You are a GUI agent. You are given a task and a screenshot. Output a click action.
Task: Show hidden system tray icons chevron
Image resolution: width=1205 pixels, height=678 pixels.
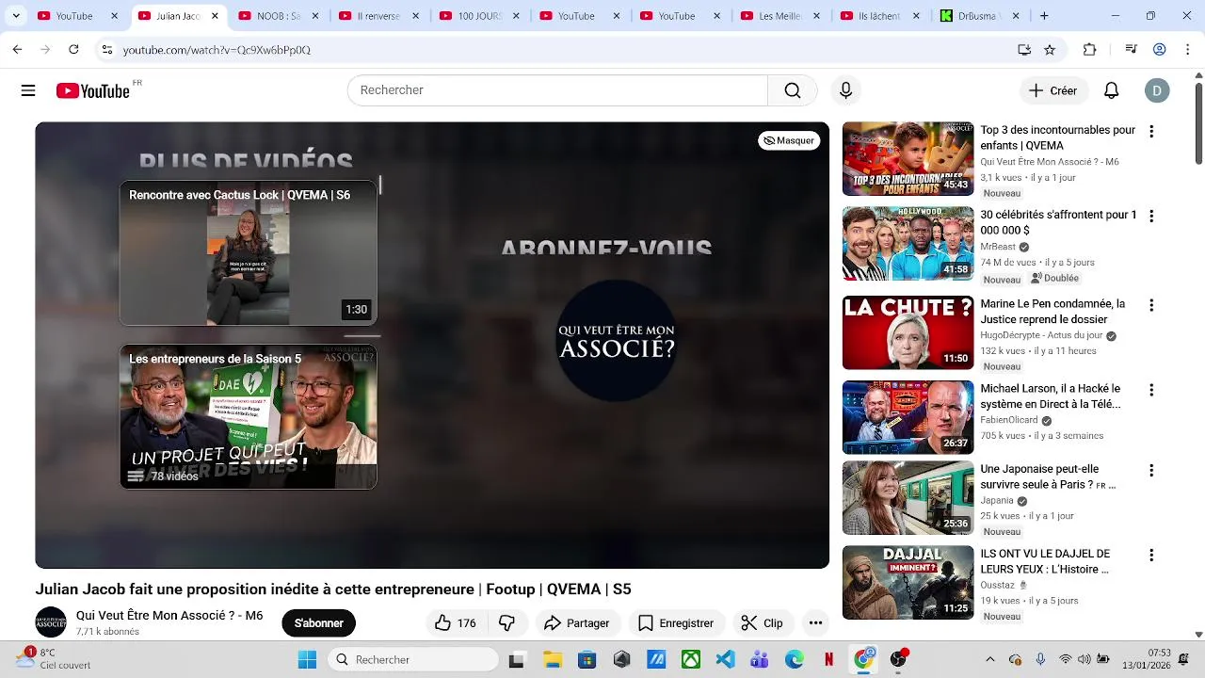click(x=989, y=659)
